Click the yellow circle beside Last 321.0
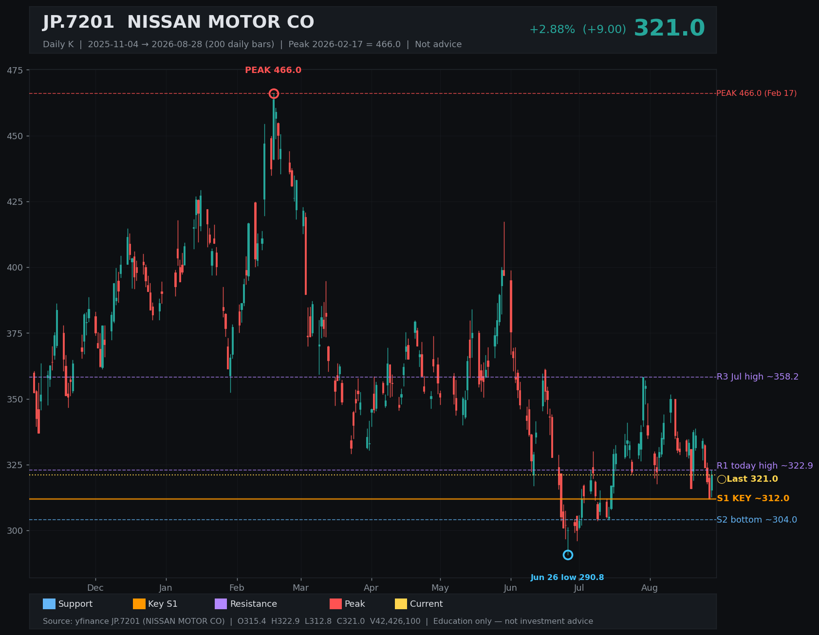 [x=722, y=479]
